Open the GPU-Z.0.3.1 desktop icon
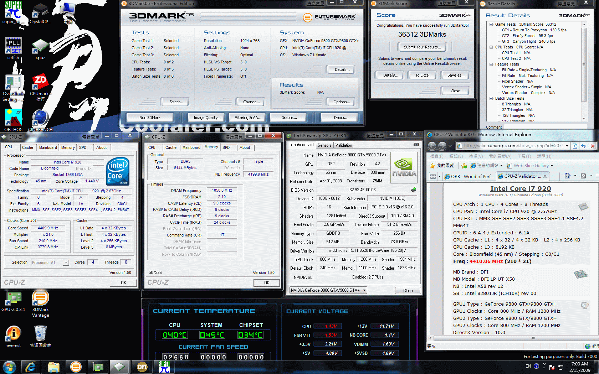599x374 pixels. click(13, 302)
